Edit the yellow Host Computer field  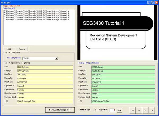click(x=45, y=94)
